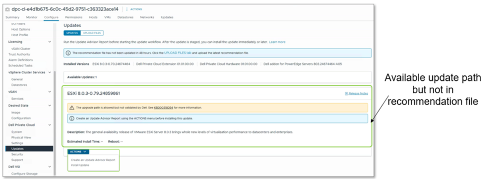Collapse the Dell Private Cloud chevron
The image size is (484, 179).
point(50,125)
